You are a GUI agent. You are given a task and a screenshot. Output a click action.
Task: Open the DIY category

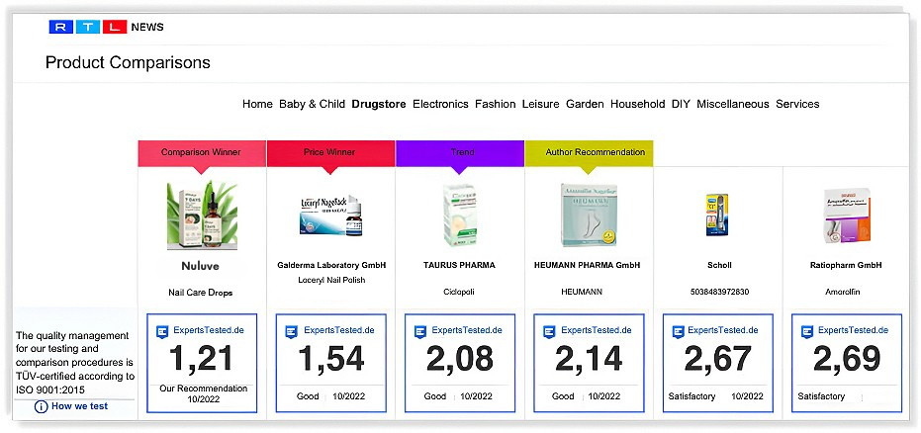681,104
